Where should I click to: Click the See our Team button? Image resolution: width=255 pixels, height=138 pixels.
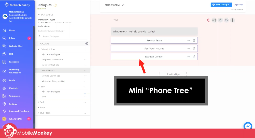point(154,40)
